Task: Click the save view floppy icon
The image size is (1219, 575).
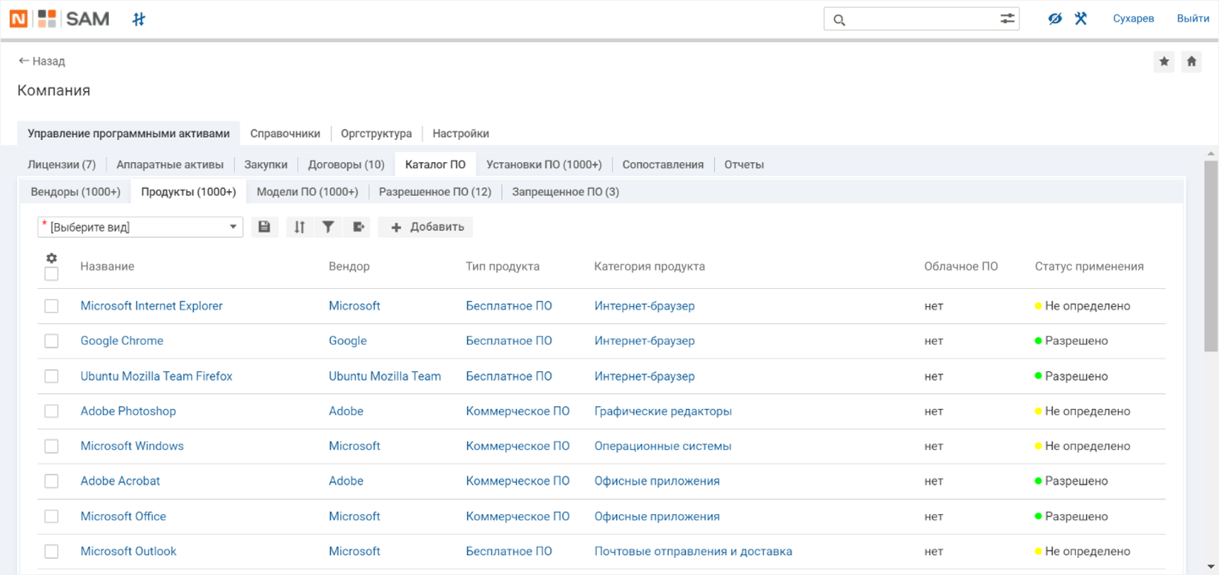Action: [265, 227]
